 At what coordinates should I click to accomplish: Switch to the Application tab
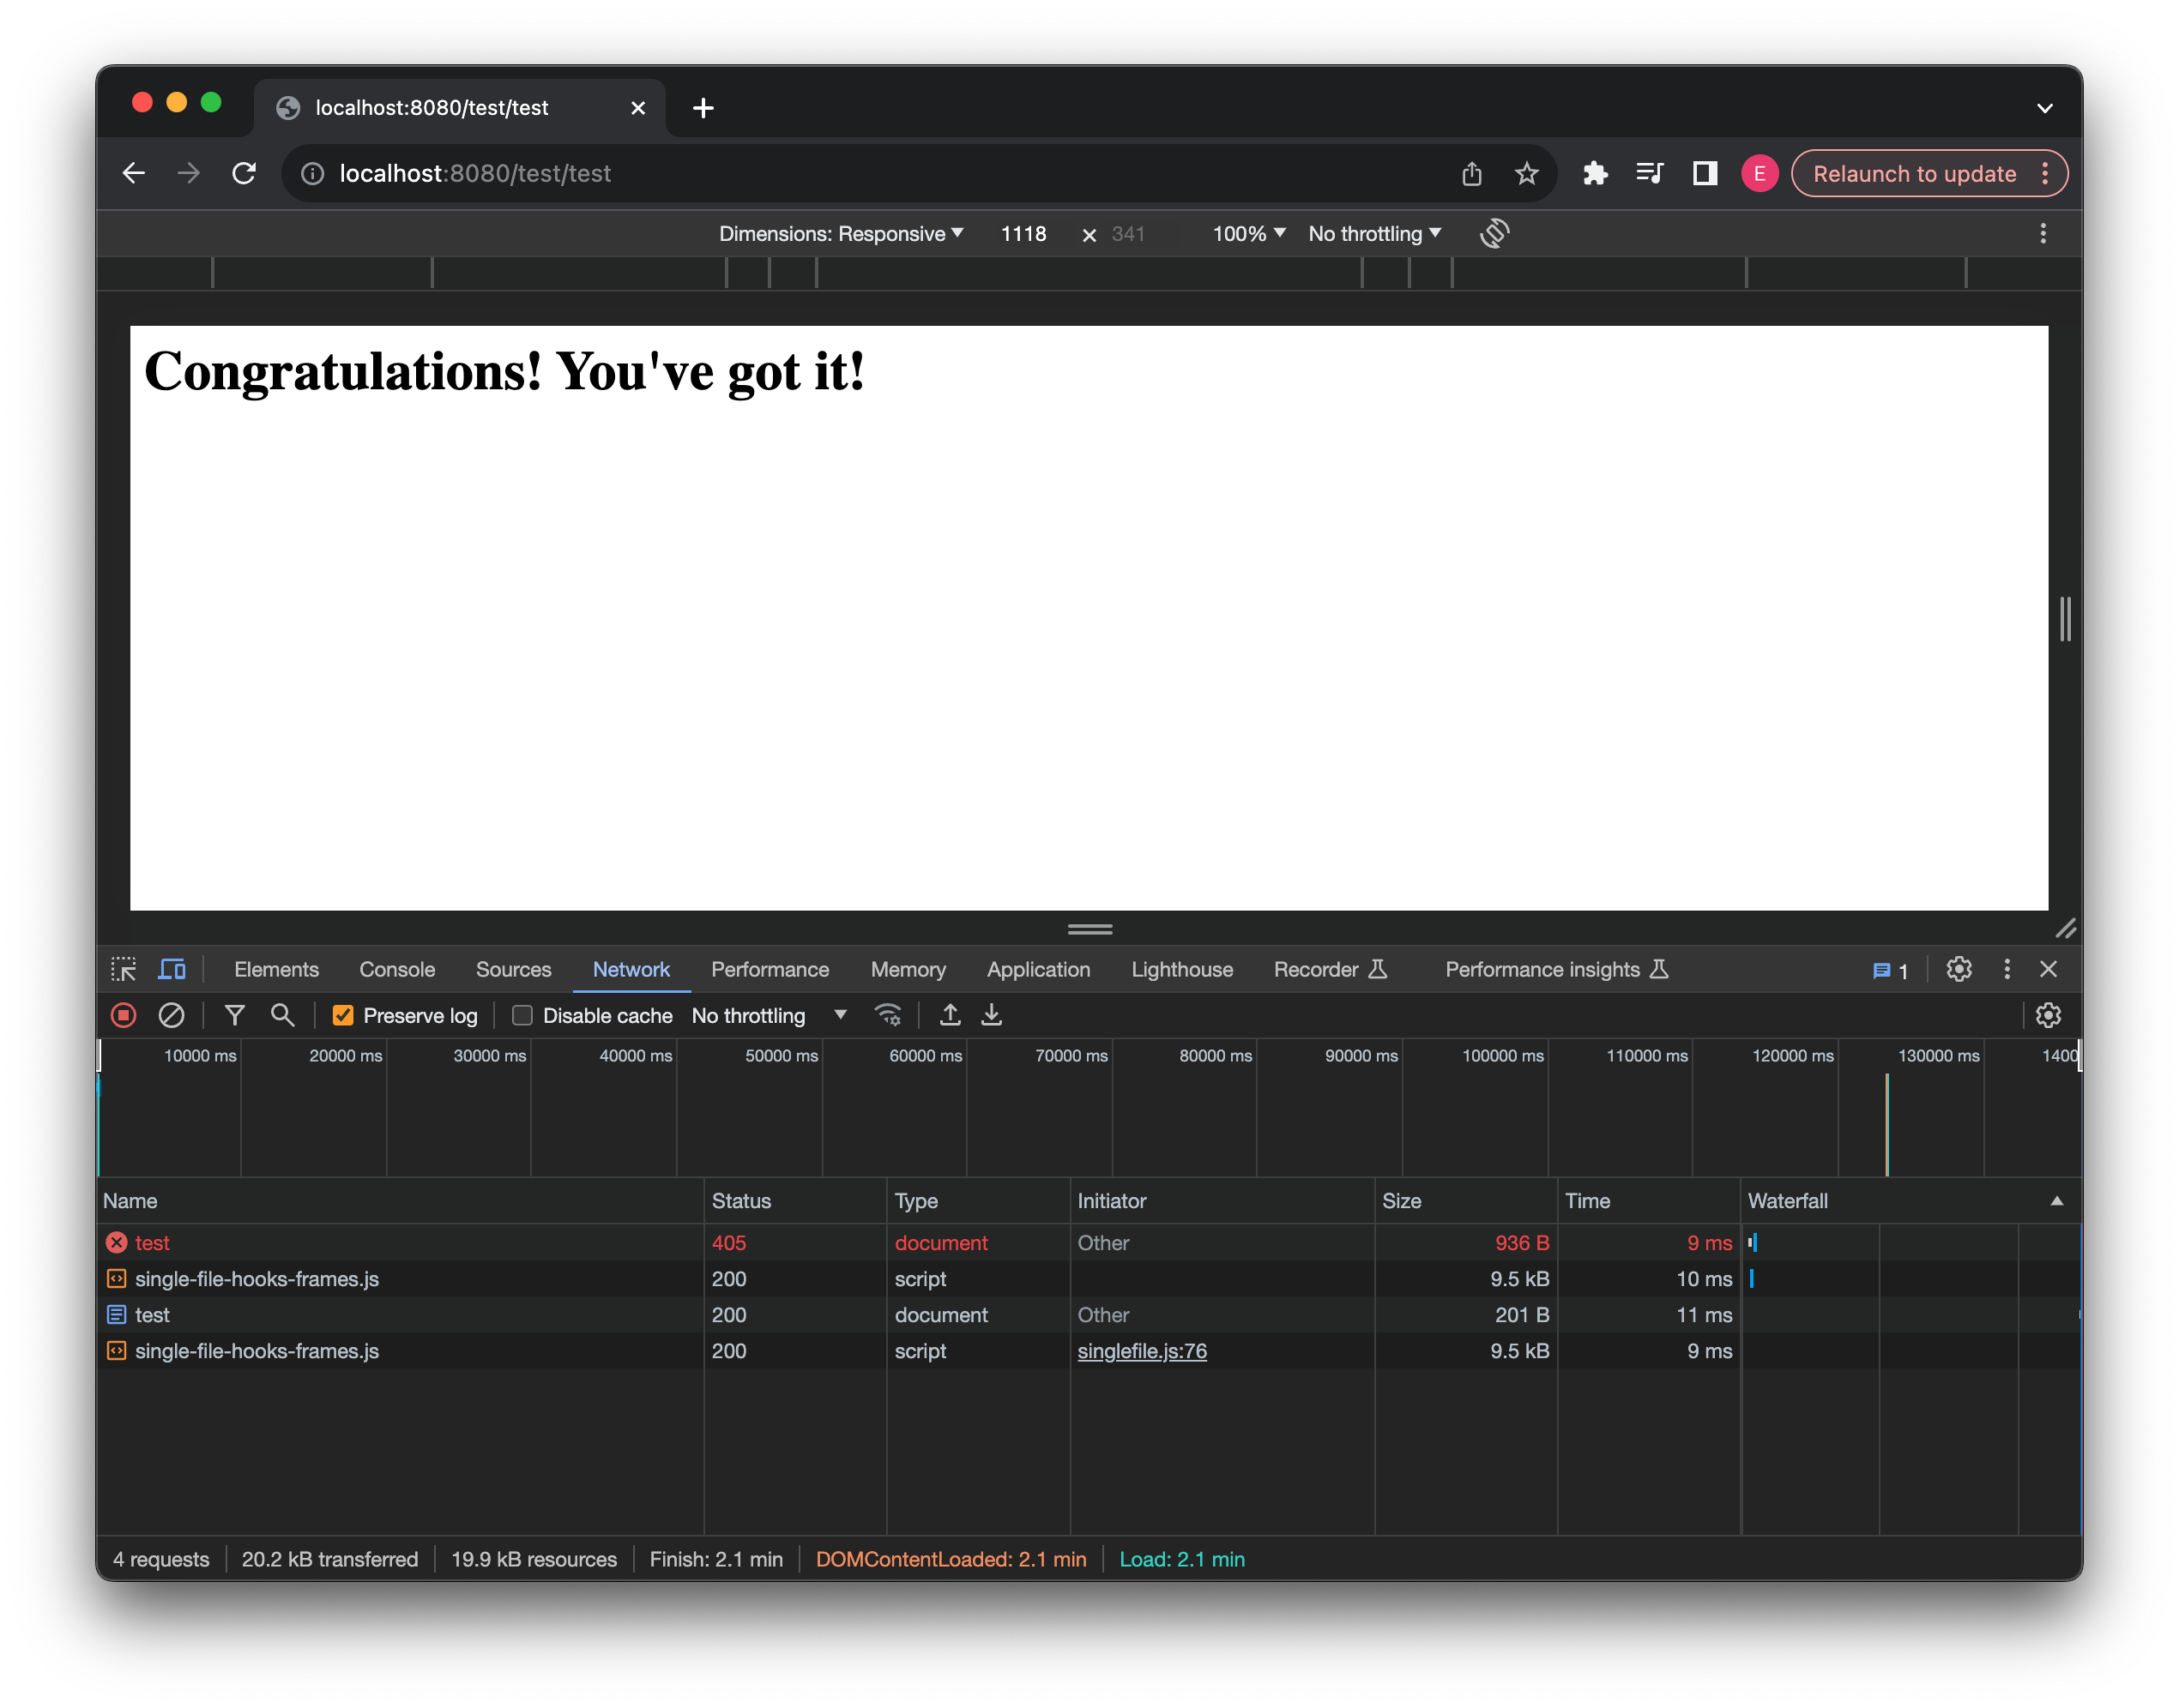pyautogui.click(x=1037, y=969)
